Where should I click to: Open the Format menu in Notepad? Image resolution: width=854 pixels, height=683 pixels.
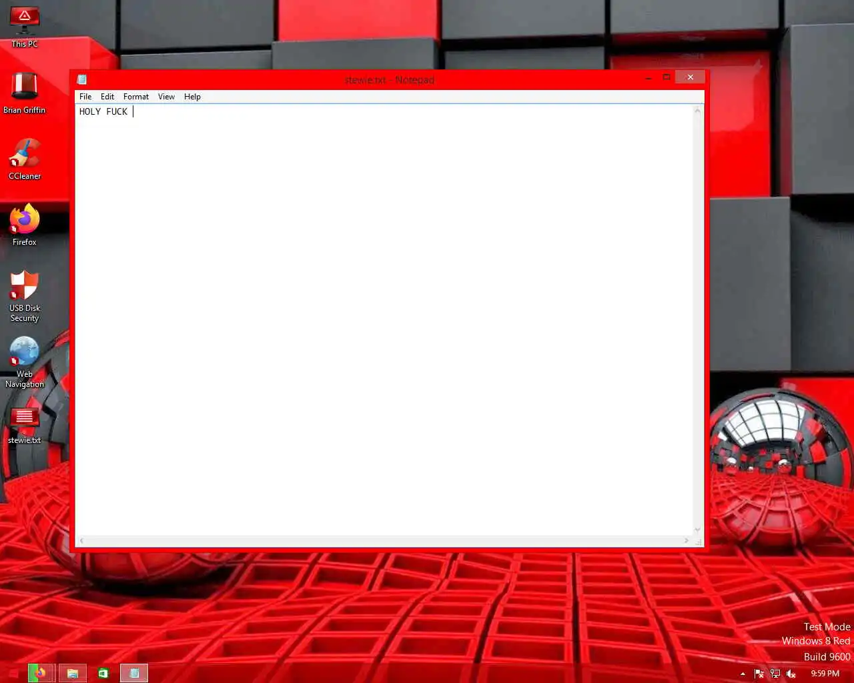coord(136,97)
